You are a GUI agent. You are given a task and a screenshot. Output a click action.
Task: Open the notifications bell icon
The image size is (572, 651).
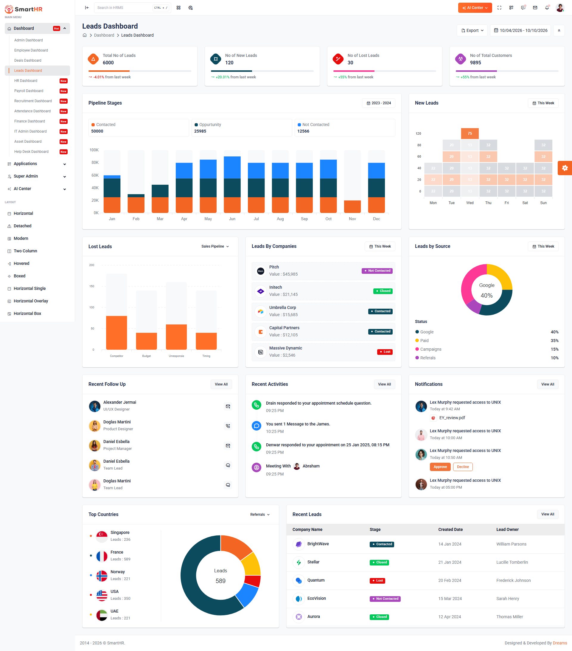coord(547,8)
